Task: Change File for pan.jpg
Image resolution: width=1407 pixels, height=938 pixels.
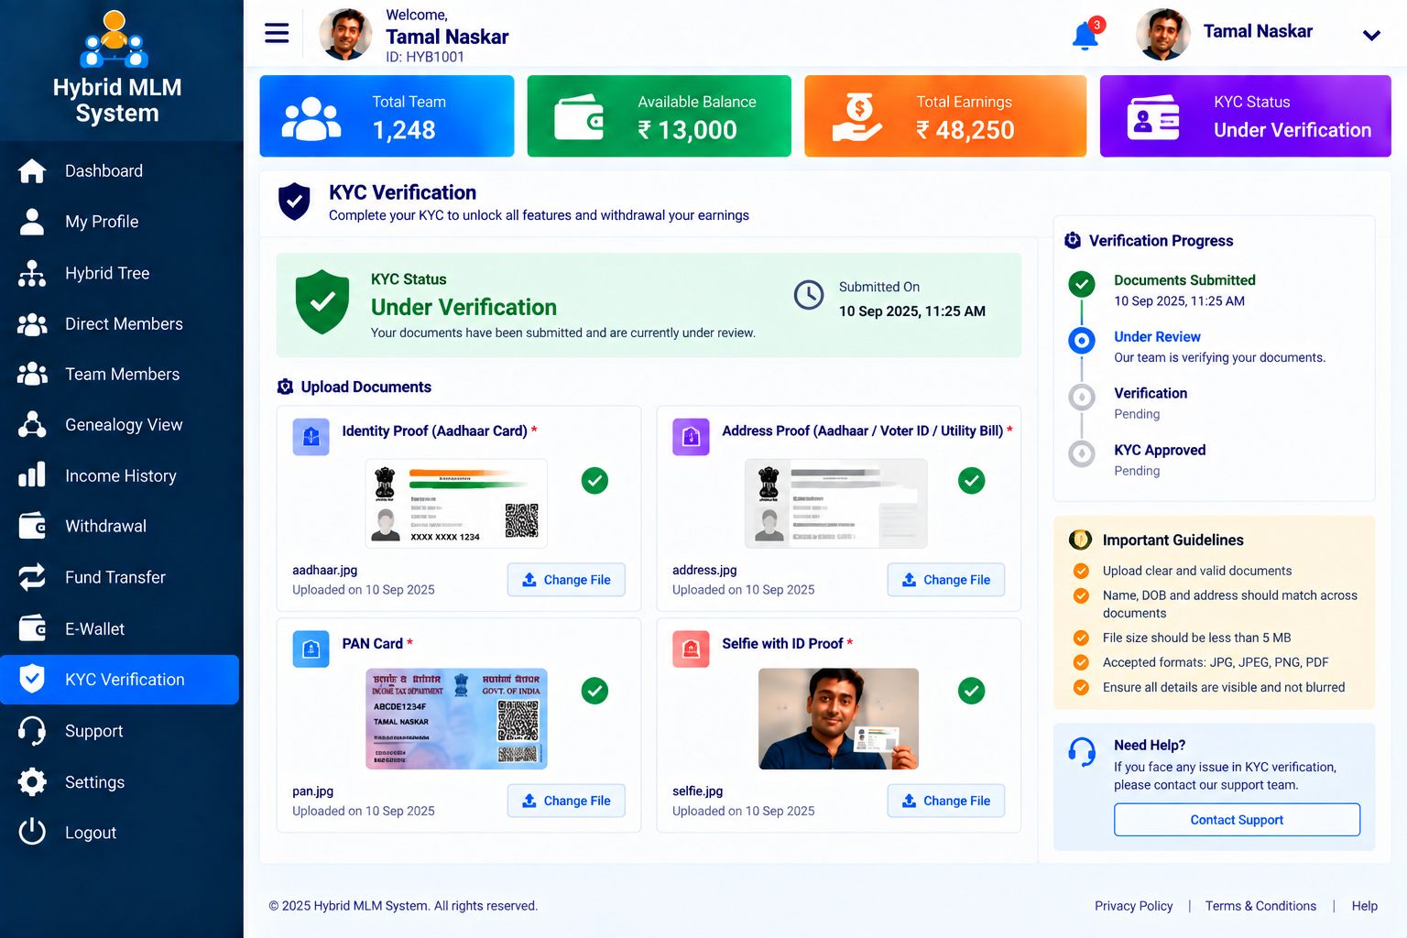Action: [566, 801]
